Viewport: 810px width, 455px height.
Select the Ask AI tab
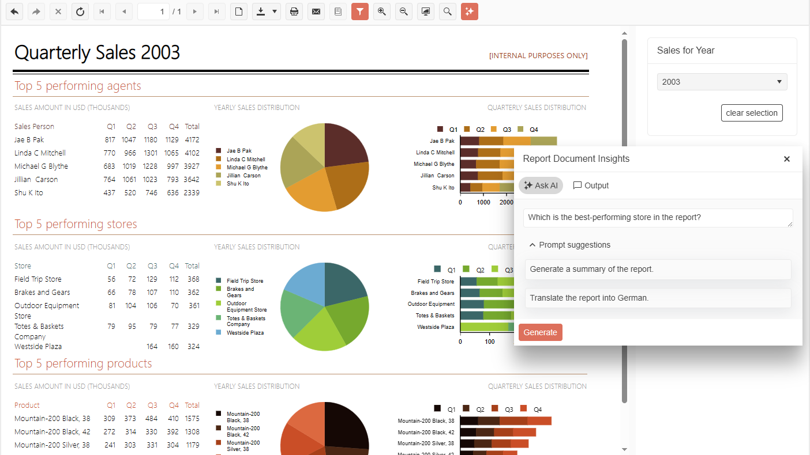point(540,185)
